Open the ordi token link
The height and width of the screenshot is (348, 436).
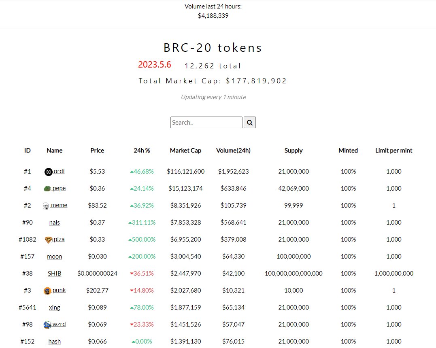tap(59, 171)
